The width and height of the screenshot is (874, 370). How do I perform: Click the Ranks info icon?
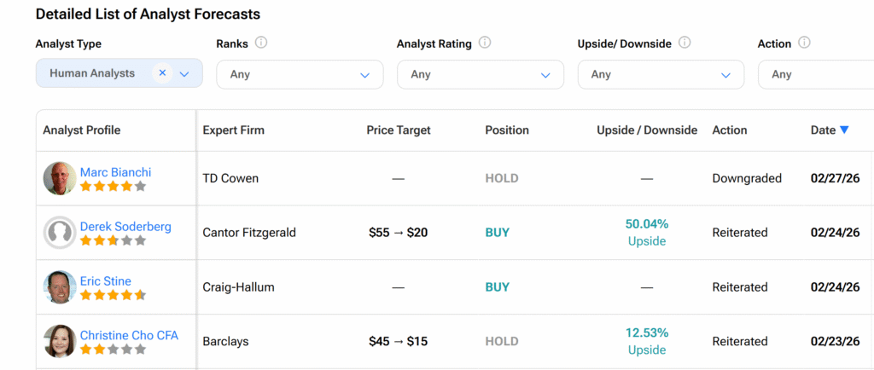click(x=261, y=43)
